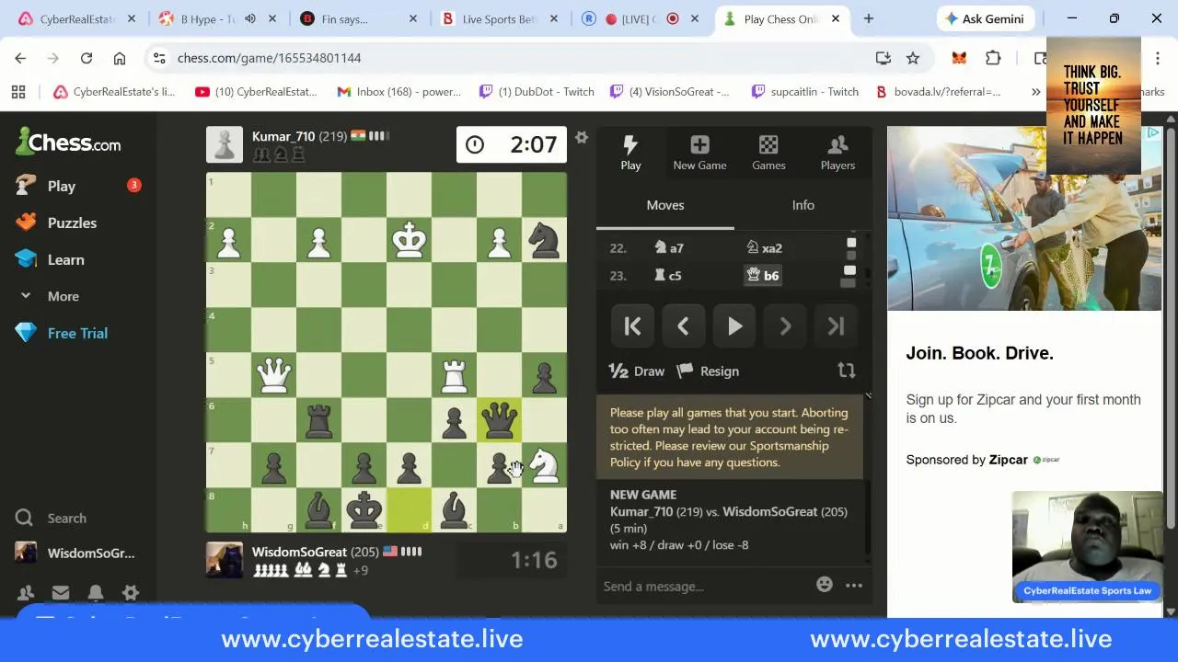Select move xa2 in move list
The image size is (1178, 662).
(764, 247)
